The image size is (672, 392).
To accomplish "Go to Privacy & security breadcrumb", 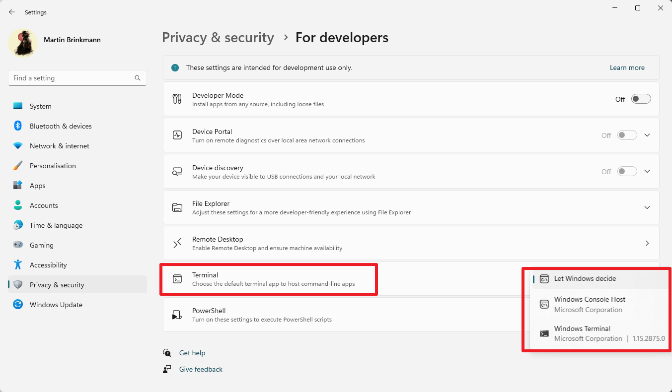I will pos(218,38).
